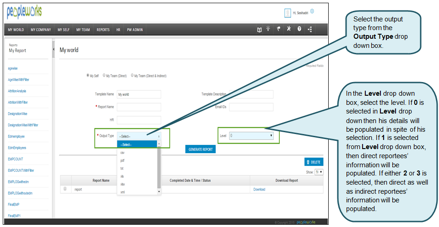Open the MY TEAM menu

point(83,30)
